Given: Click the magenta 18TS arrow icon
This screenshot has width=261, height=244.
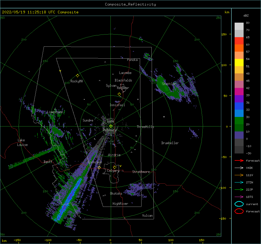Looking at the screenshot, I should (239, 197).
